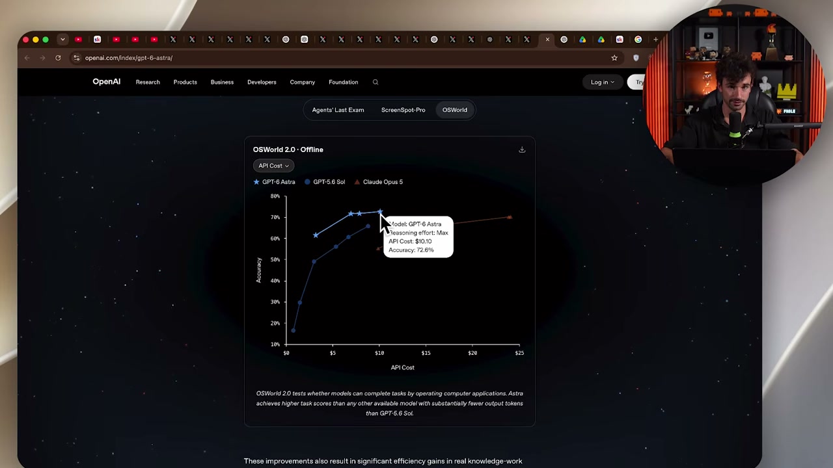The image size is (833, 468).
Task: Expand the API Cost dropdown
Action: 273,166
